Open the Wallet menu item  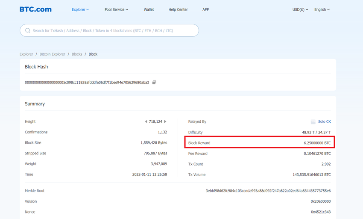(x=149, y=9)
